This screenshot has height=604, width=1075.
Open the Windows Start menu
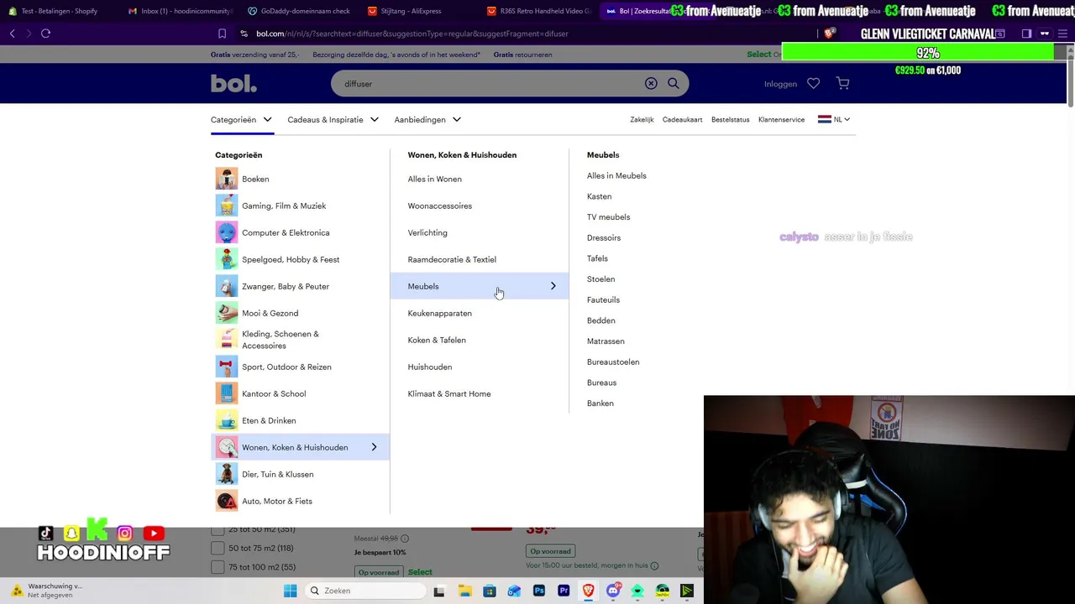coord(290,591)
